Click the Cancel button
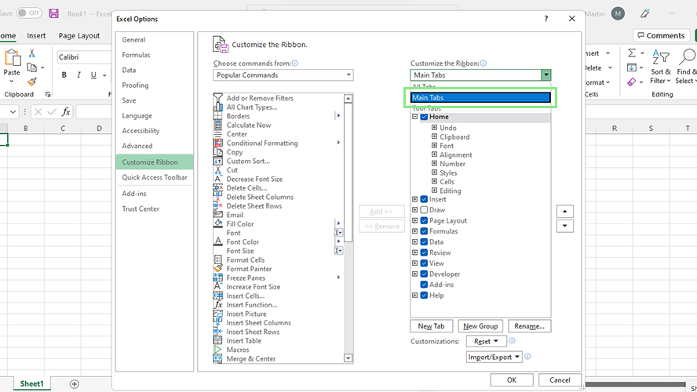 click(560, 380)
